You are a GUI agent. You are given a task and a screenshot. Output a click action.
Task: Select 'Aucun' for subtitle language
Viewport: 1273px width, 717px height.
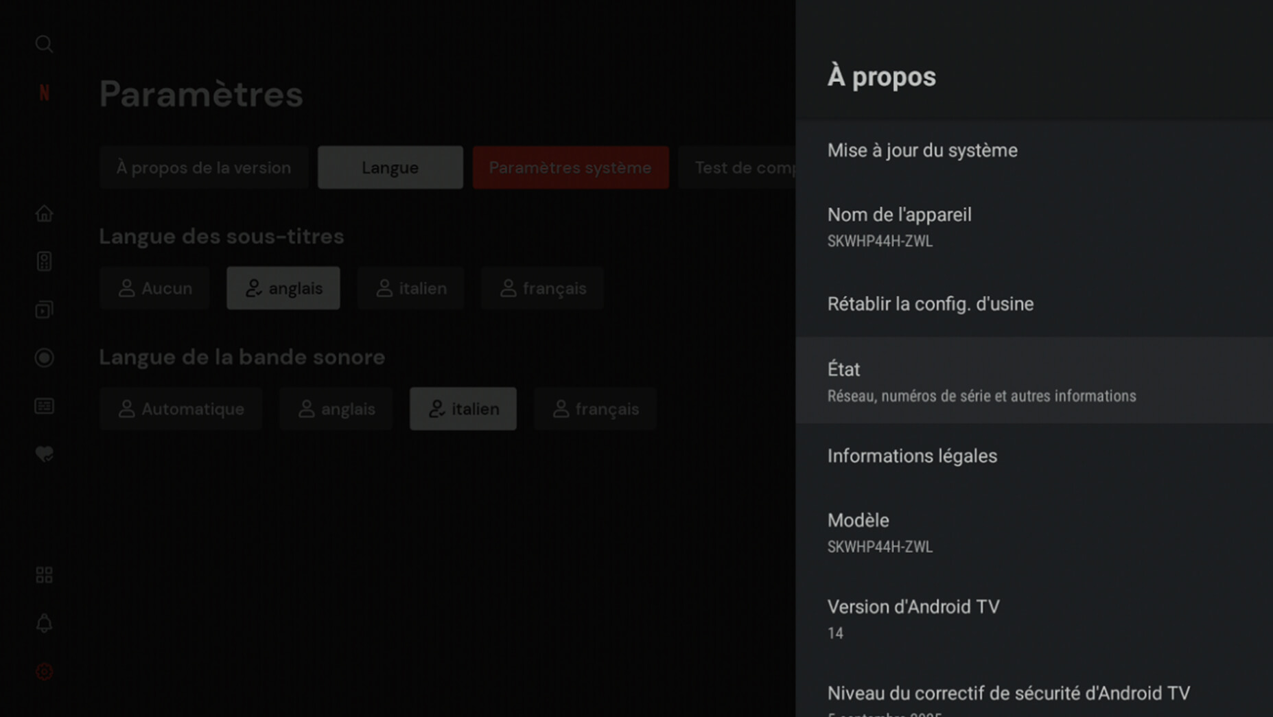coord(154,288)
